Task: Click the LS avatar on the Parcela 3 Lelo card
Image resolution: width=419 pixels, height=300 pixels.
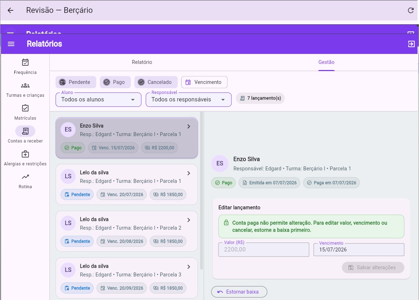Action: point(68,270)
